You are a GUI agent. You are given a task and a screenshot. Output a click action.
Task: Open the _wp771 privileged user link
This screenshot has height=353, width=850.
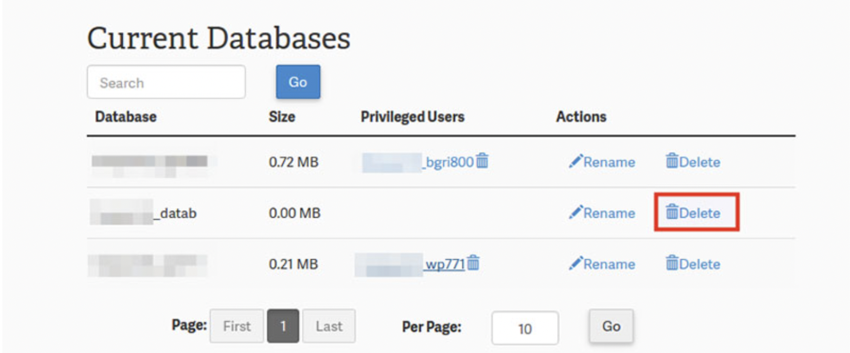point(444,264)
